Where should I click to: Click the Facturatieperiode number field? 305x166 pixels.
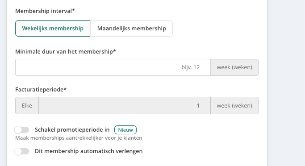(125, 106)
